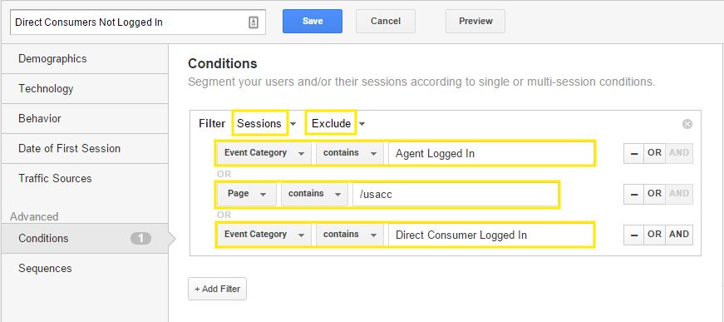Remove the filter with the circled X icon
The image size is (724, 322).
(x=687, y=124)
